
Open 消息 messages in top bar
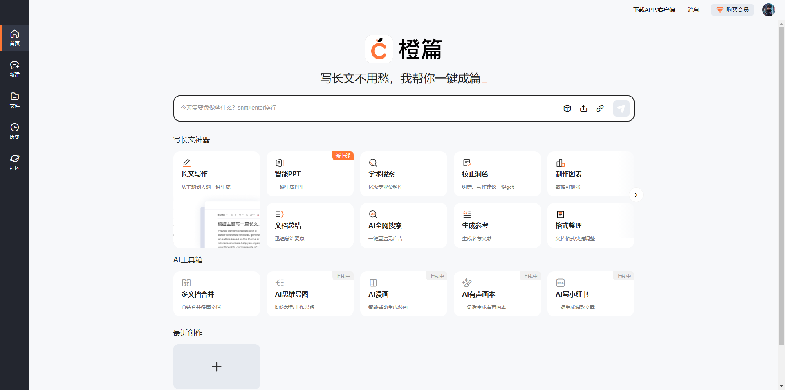click(x=693, y=10)
